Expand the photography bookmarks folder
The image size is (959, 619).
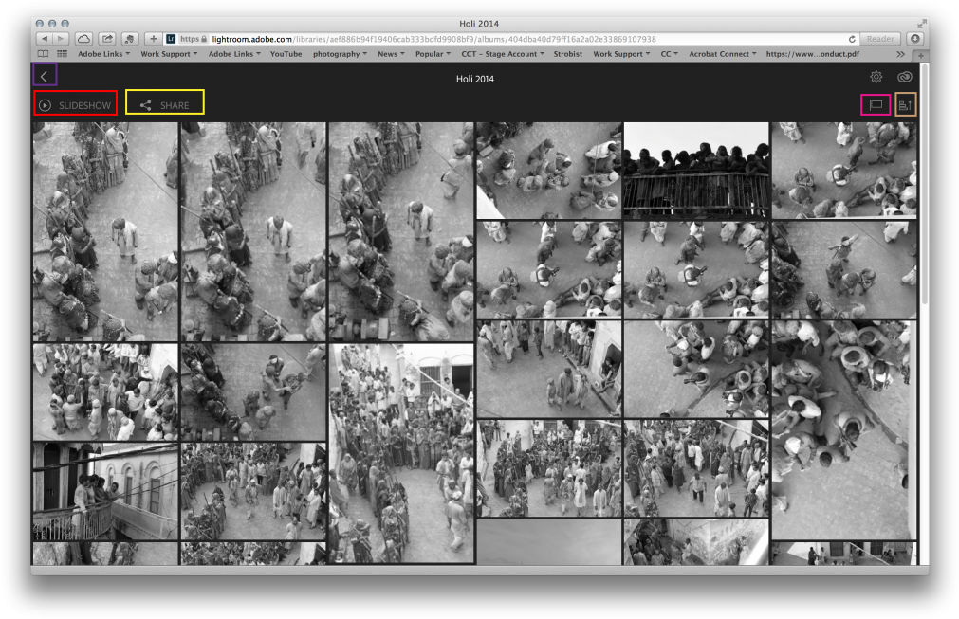(x=341, y=54)
